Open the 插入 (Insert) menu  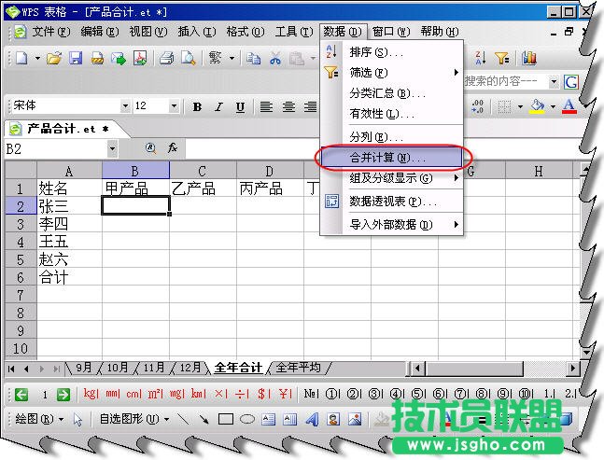pos(197,31)
